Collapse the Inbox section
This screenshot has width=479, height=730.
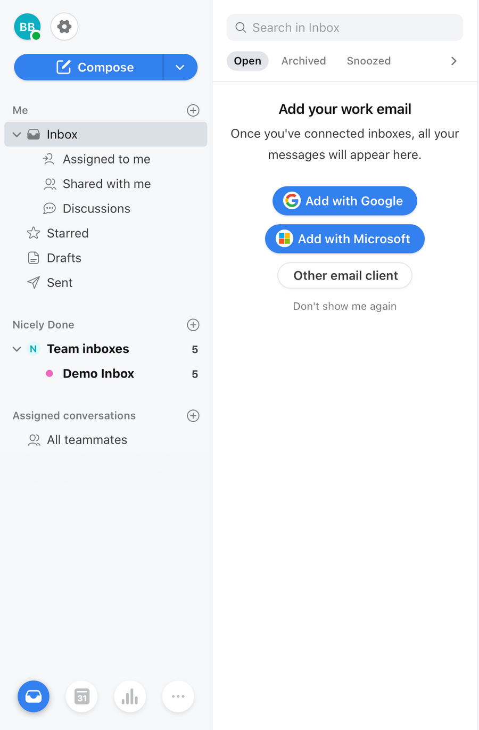(16, 134)
